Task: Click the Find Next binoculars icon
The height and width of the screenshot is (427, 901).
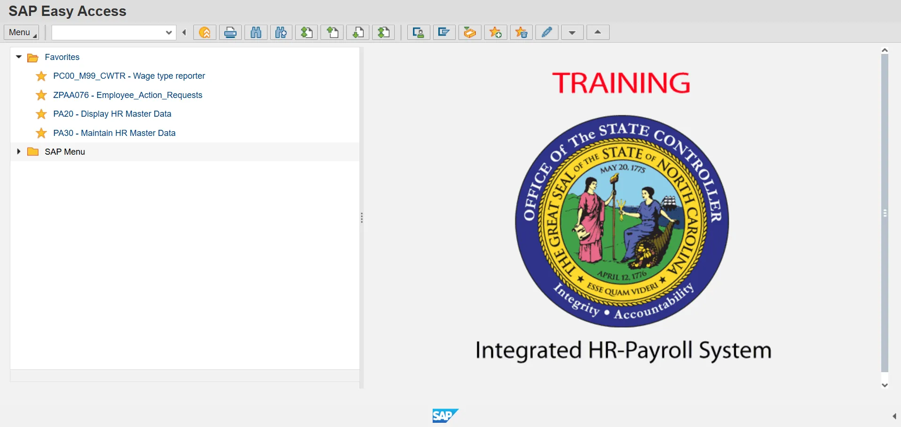Action: coord(281,32)
